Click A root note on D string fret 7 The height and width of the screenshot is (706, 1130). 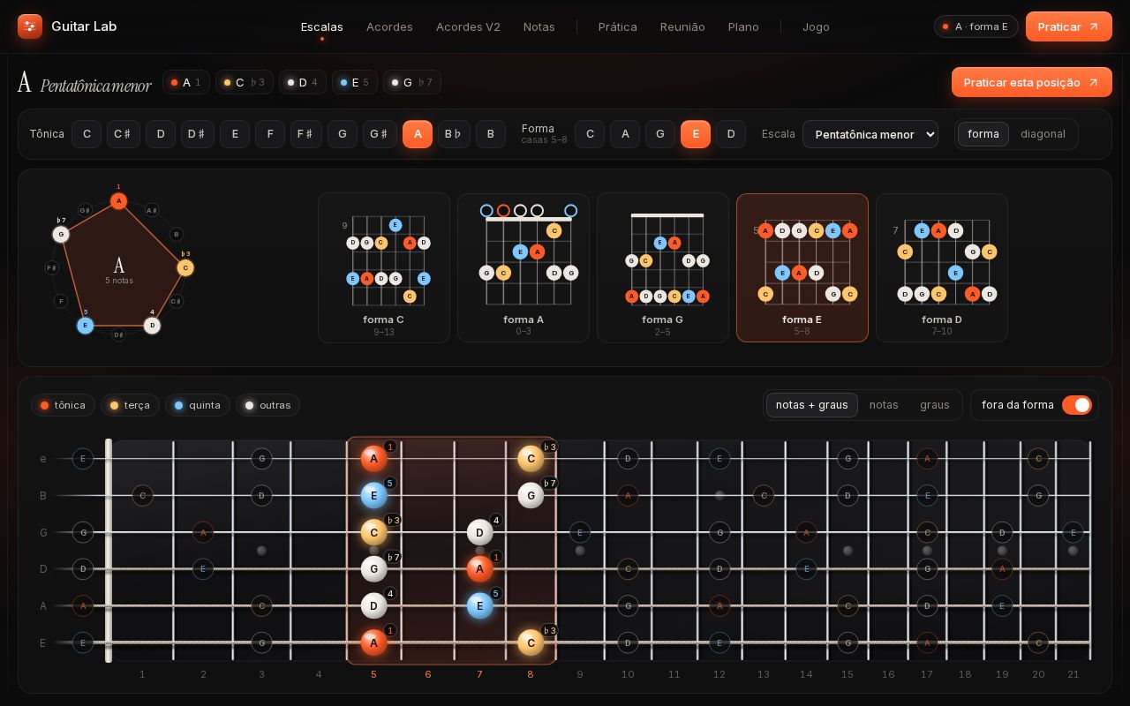479,569
